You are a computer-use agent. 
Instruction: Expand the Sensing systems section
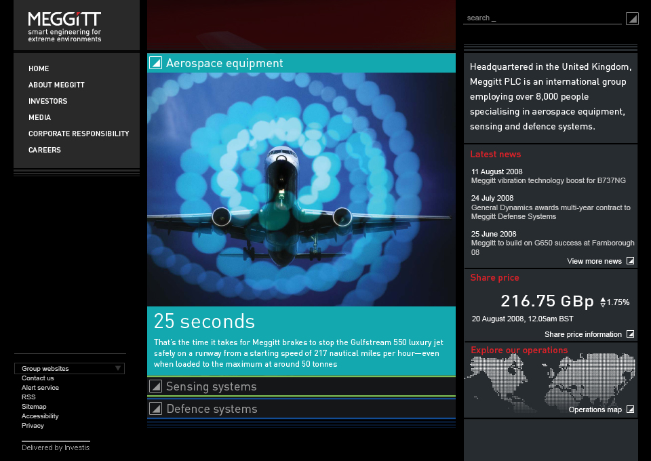pyautogui.click(x=212, y=386)
